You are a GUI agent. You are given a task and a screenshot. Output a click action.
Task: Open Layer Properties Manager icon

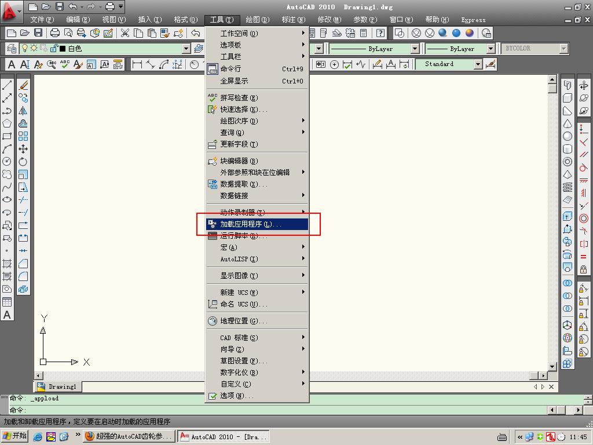[12, 49]
